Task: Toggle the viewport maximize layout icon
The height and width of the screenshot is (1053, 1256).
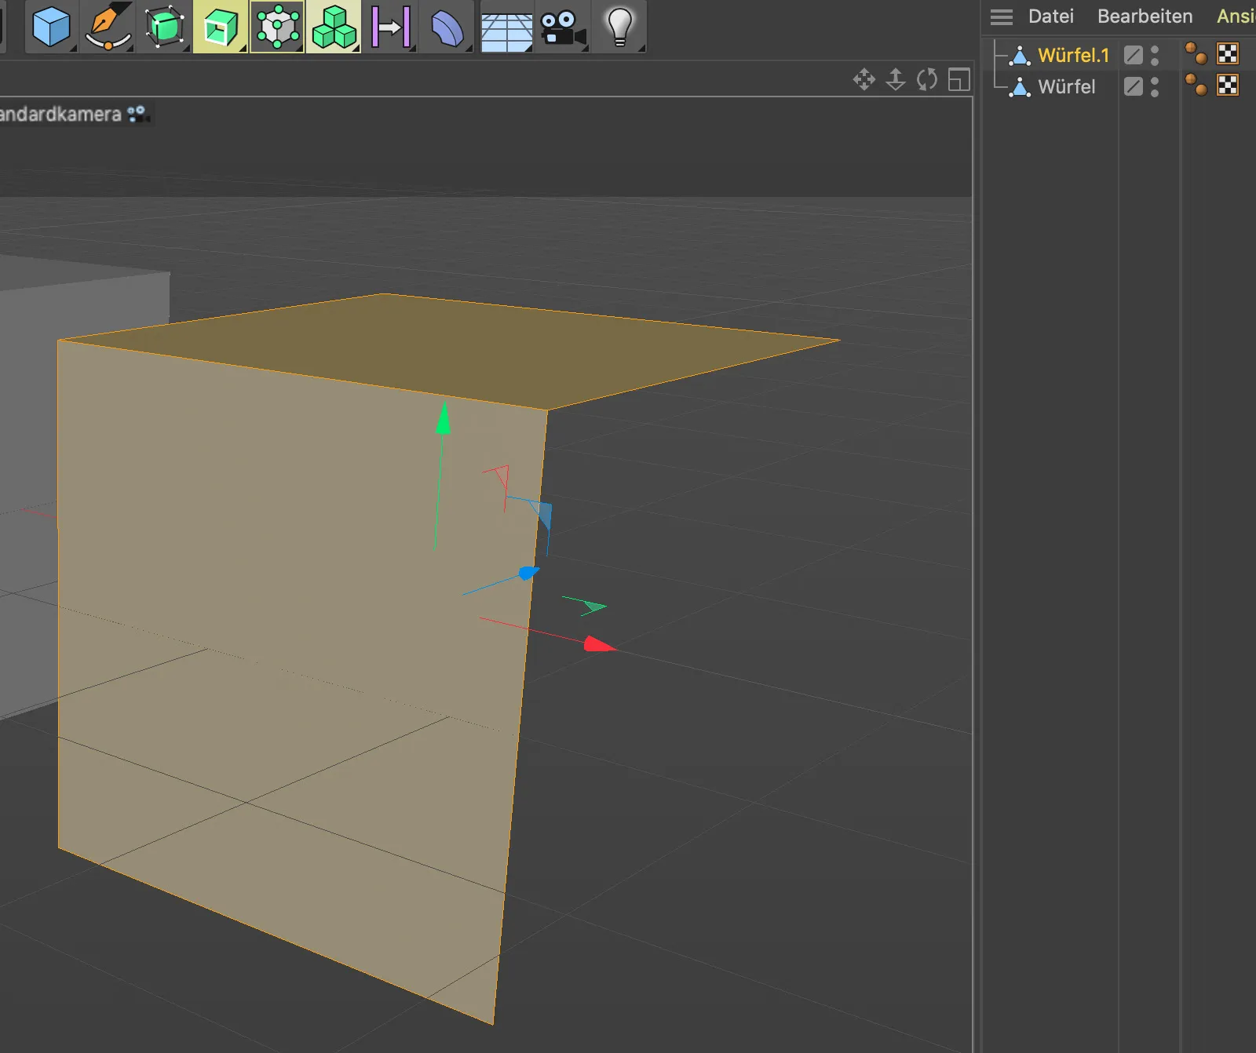Action: pyautogui.click(x=958, y=79)
